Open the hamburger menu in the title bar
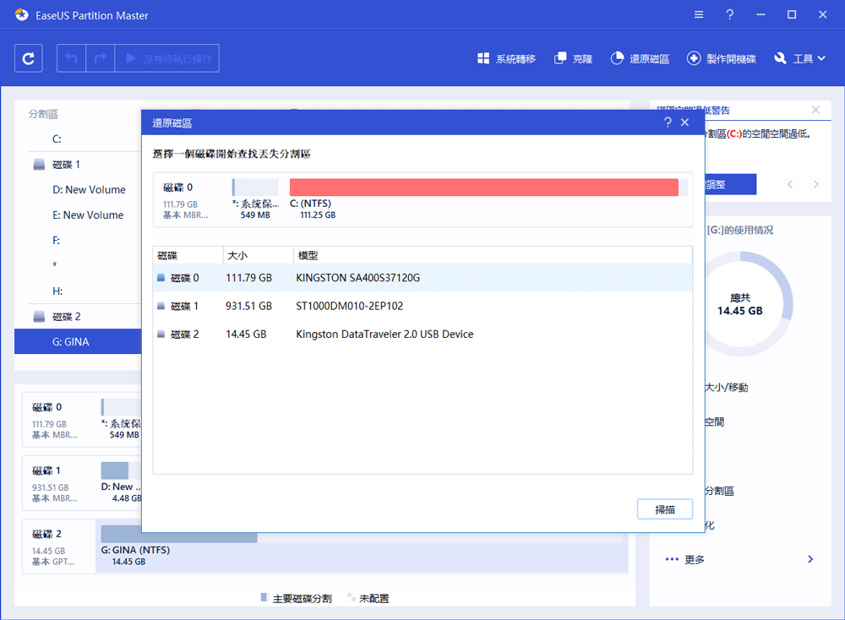845x620 pixels. click(699, 14)
